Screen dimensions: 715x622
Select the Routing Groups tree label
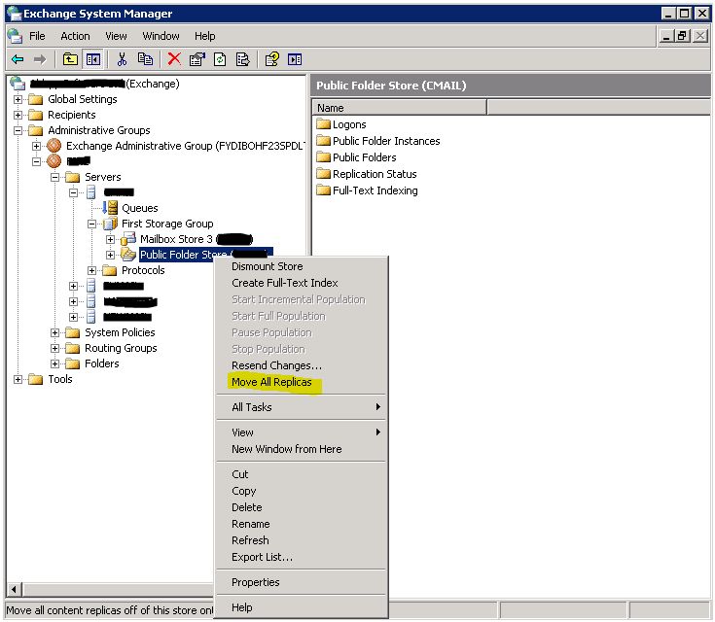coord(121,348)
